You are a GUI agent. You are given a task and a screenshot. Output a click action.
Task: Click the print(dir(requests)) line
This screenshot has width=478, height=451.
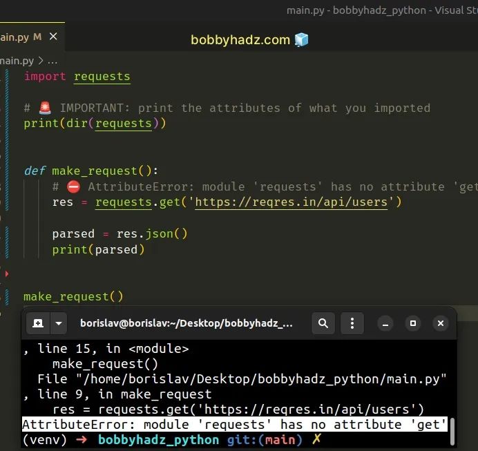(95, 124)
